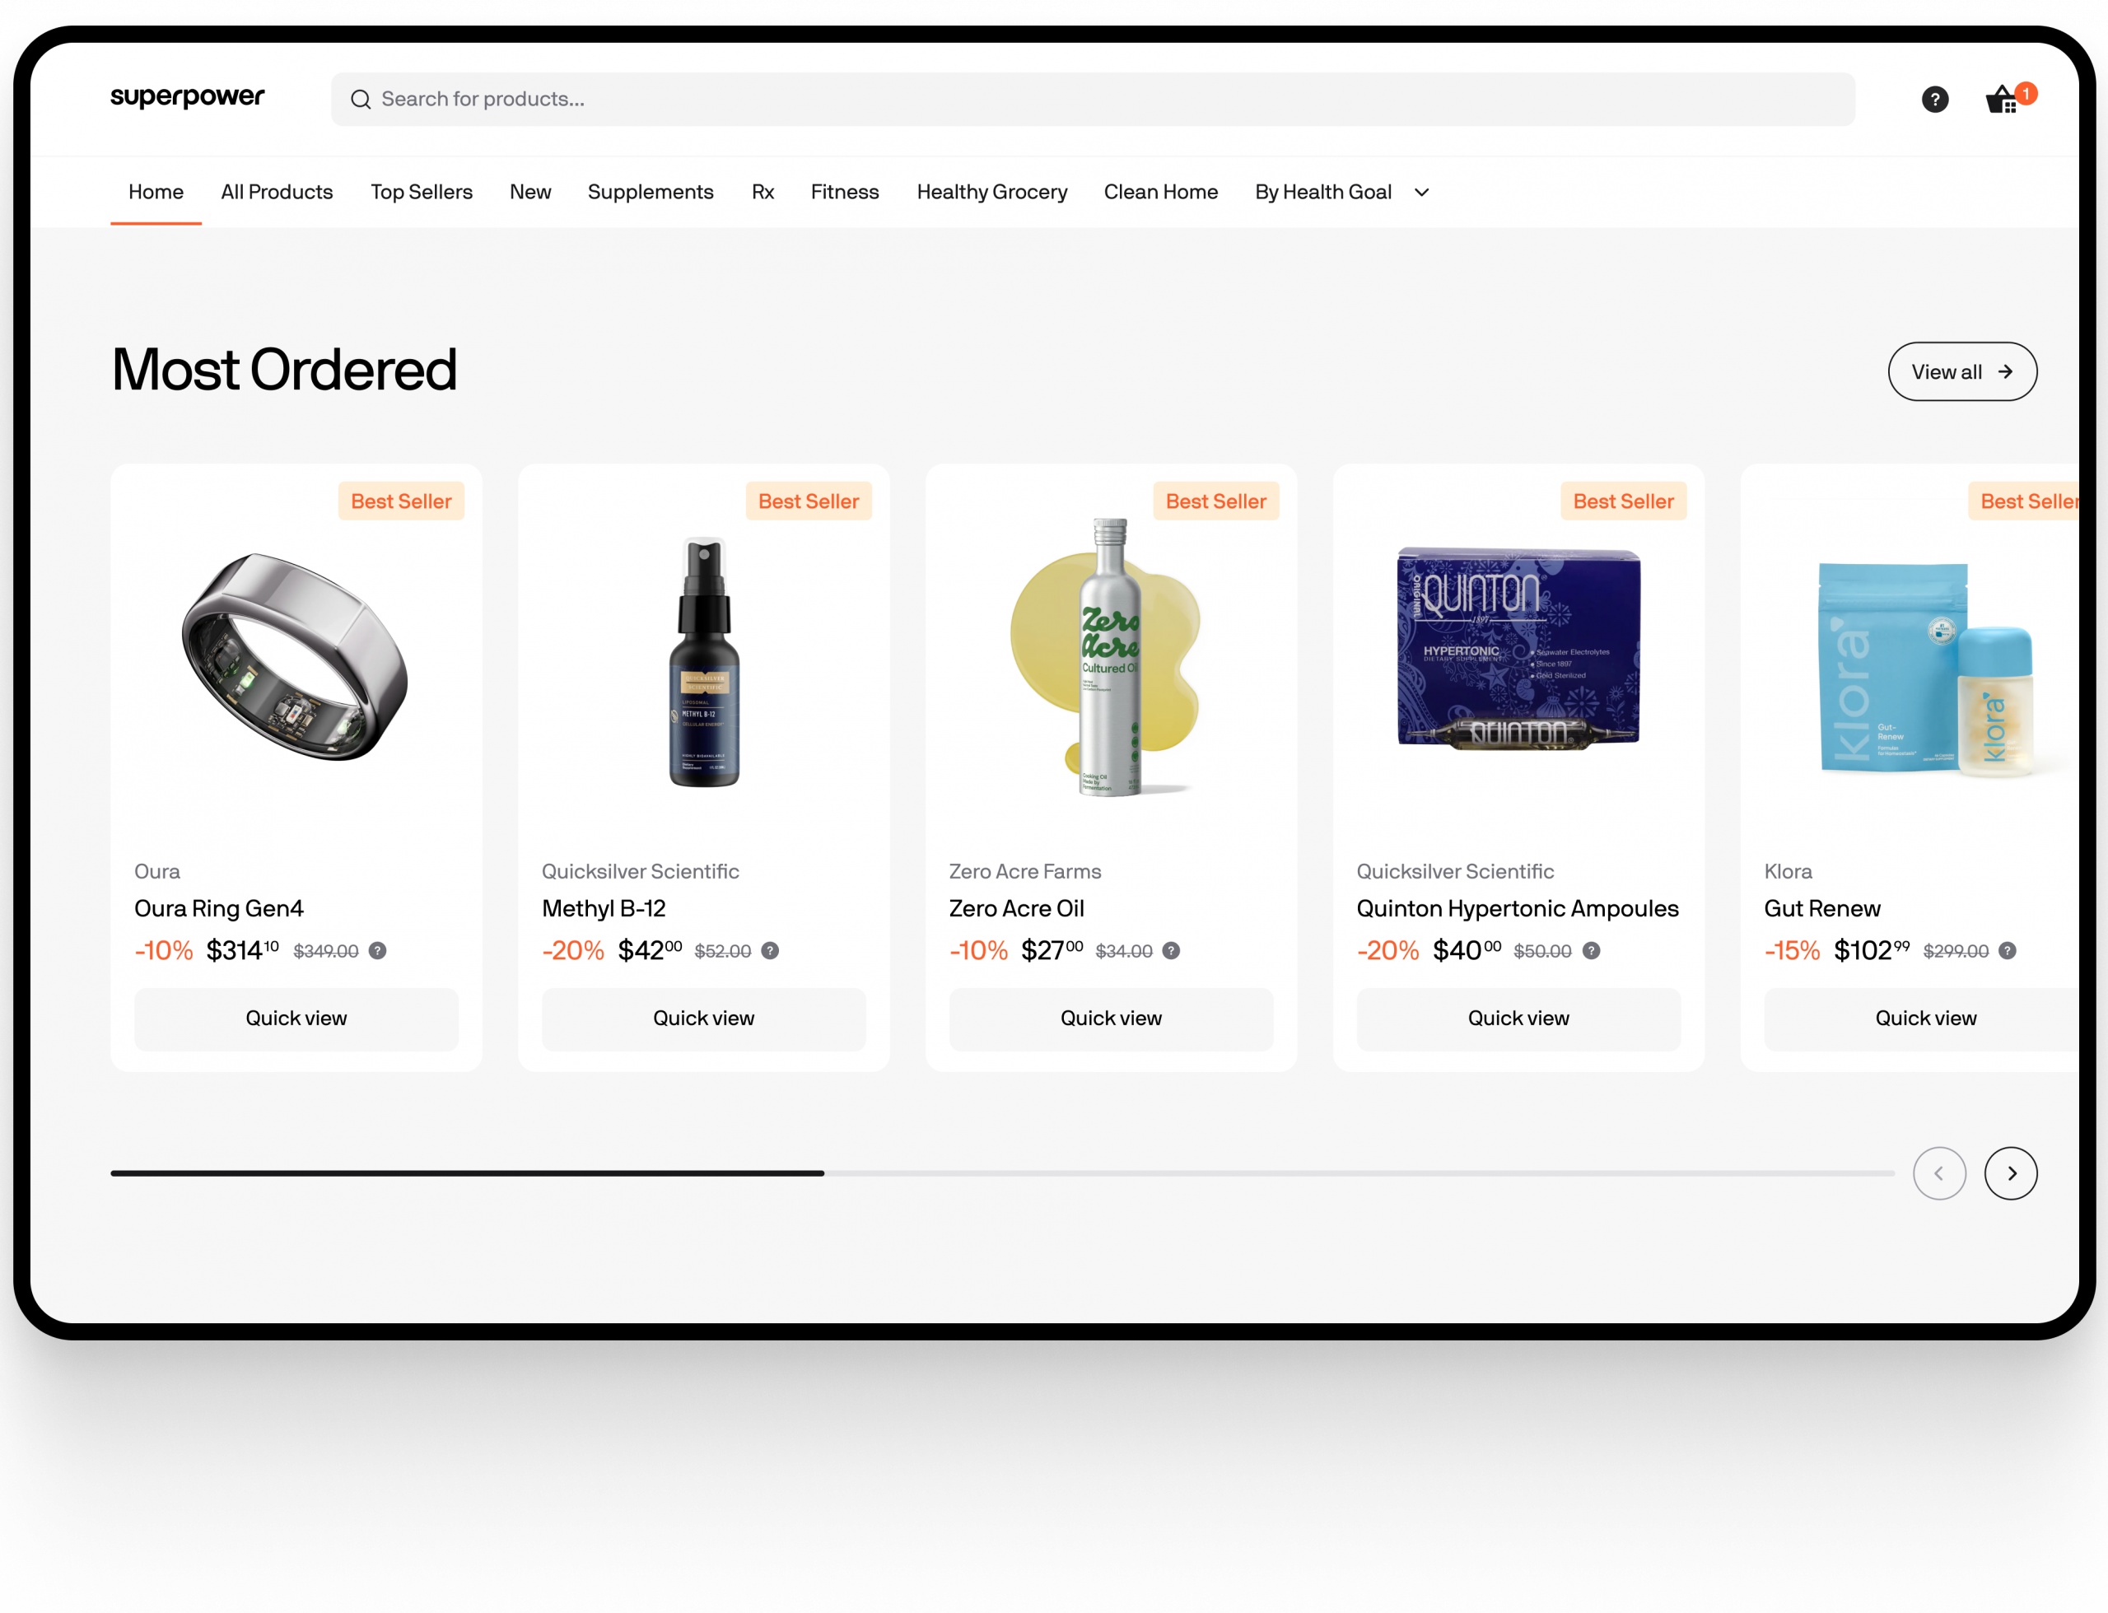This screenshot has height=1613, width=2108.
Task: Open the Quinton box product image
Action: click(x=1518, y=648)
